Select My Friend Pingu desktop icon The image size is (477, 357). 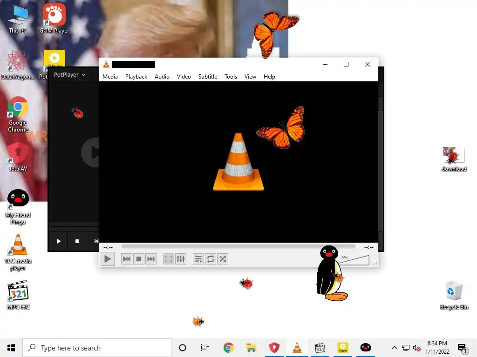[x=18, y=207]
